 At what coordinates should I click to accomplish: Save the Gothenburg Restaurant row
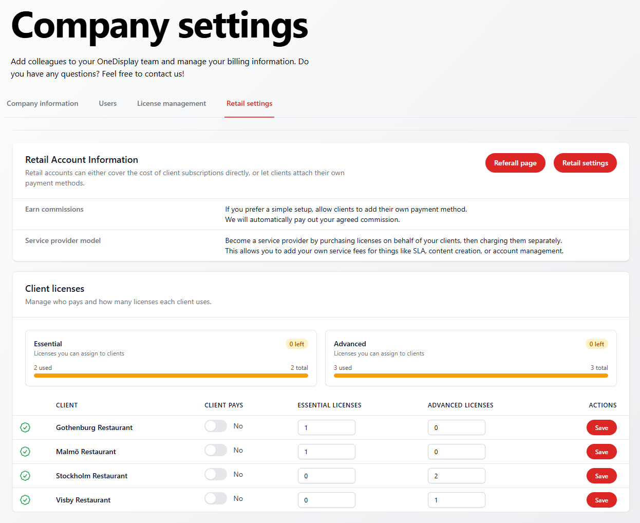601,428
